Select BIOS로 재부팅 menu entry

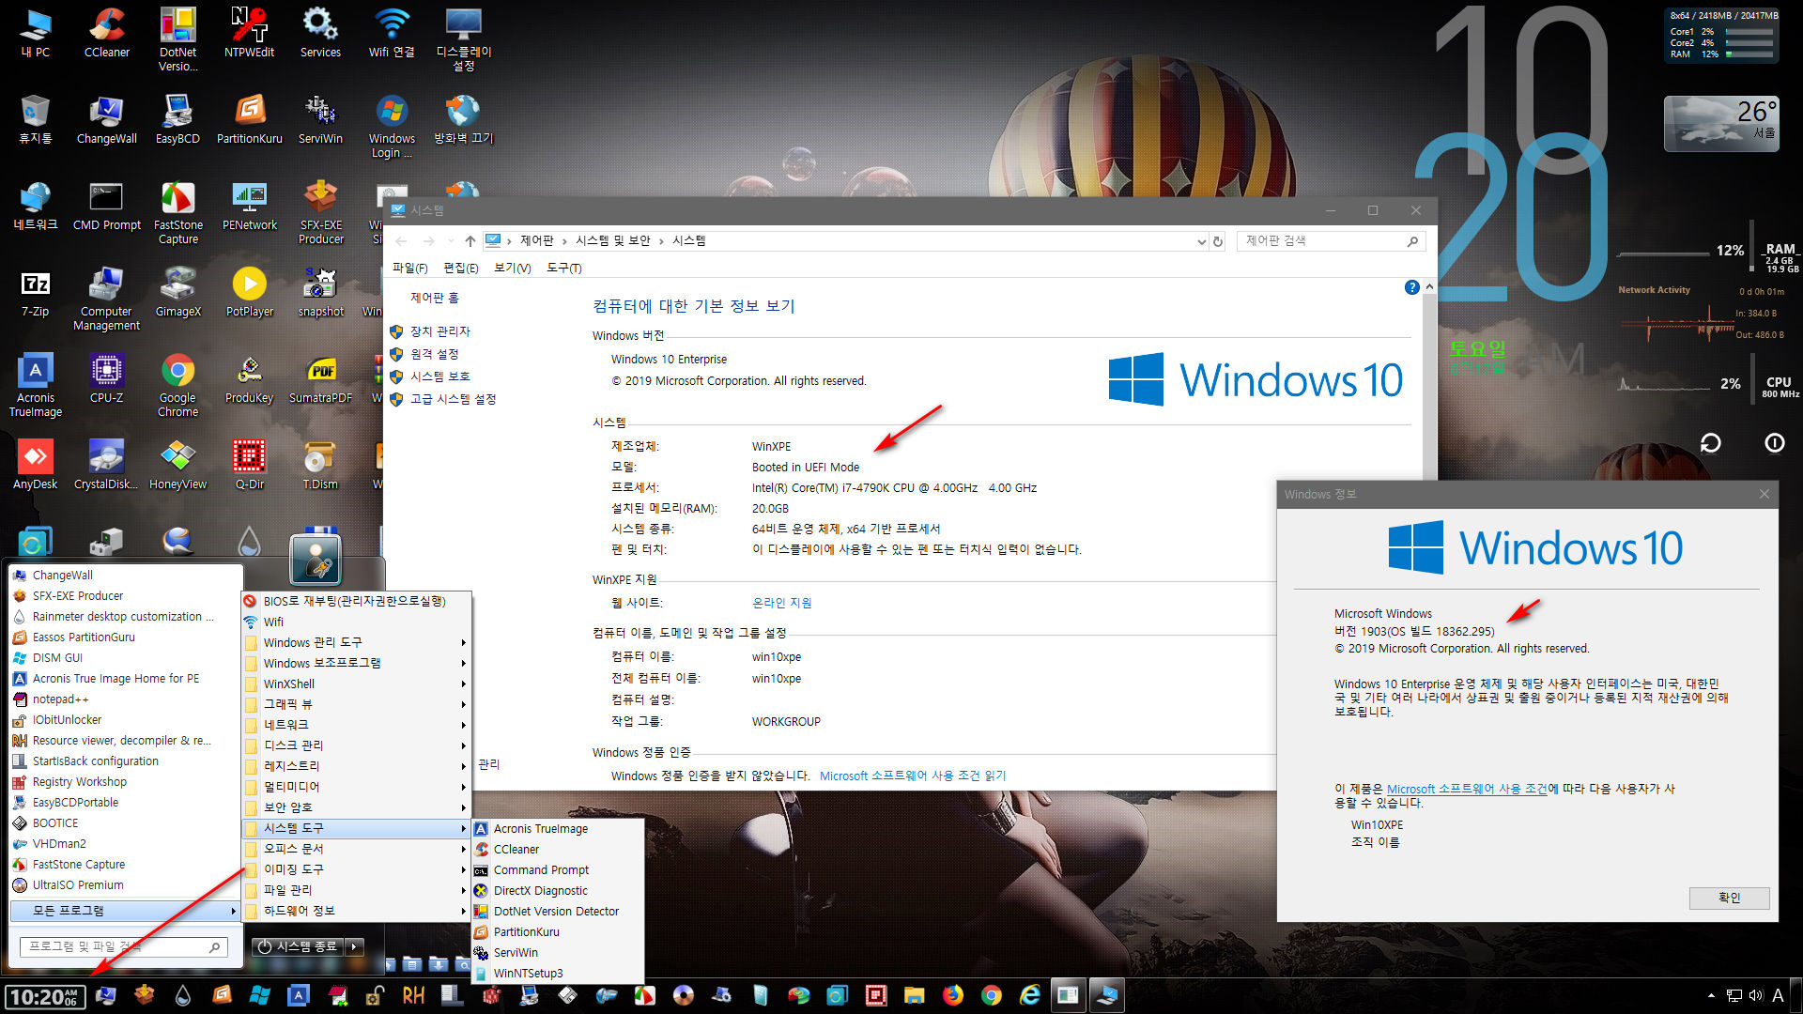tap(356, 601)
